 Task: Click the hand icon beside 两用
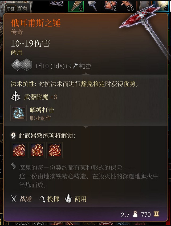[68, 199]
